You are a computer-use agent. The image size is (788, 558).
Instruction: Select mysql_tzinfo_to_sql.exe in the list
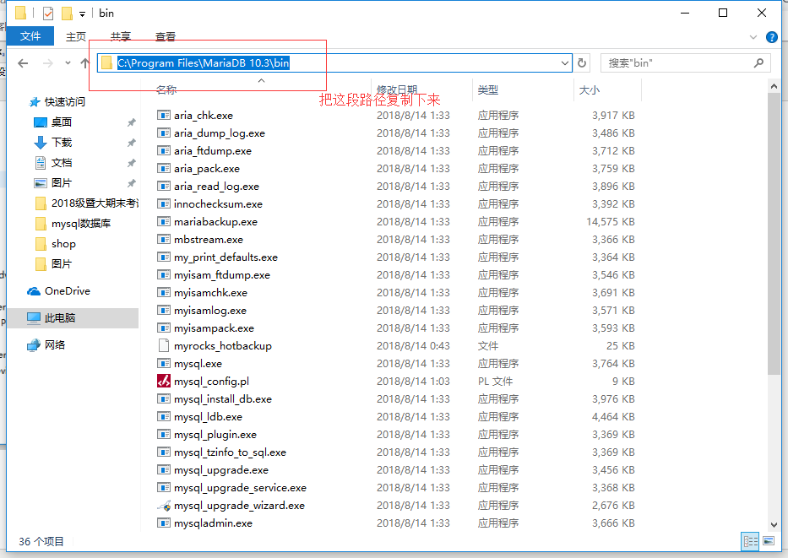[231, 452]
